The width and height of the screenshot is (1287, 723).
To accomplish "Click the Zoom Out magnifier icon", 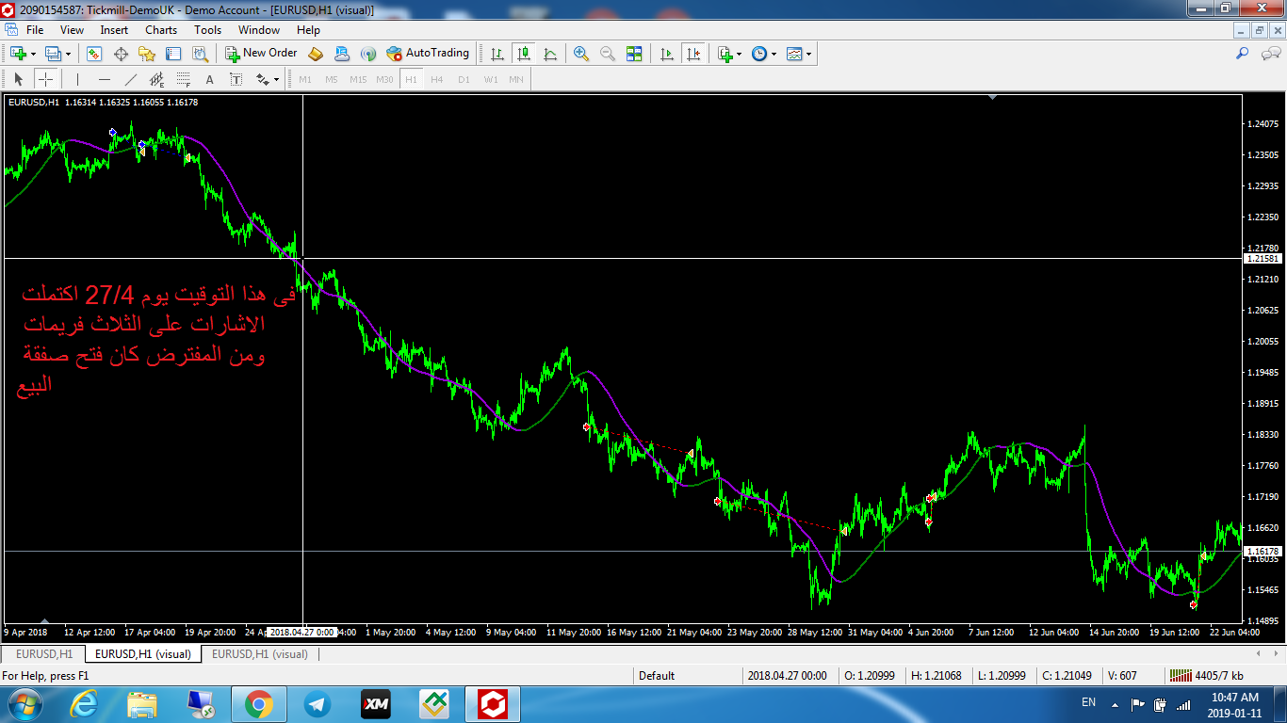I will pyautogui.click(x=608, y=54).
